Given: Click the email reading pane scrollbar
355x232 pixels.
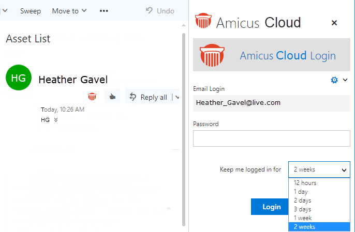Looking at the screenshot, I should tap(184, 130).
